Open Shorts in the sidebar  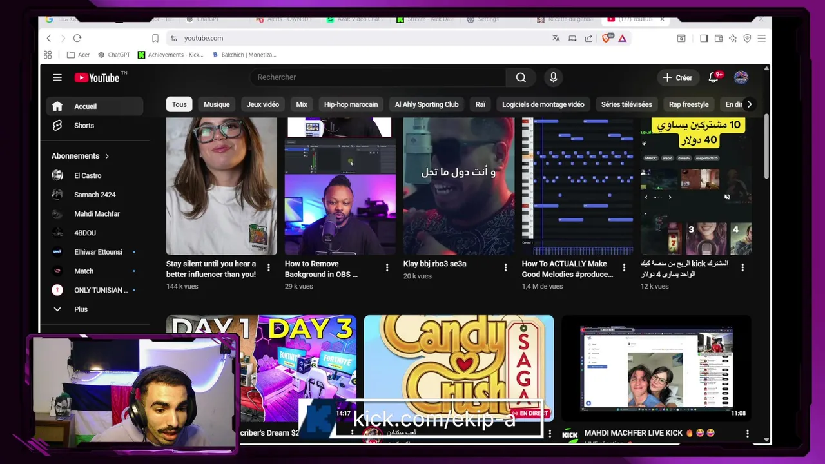95,126
